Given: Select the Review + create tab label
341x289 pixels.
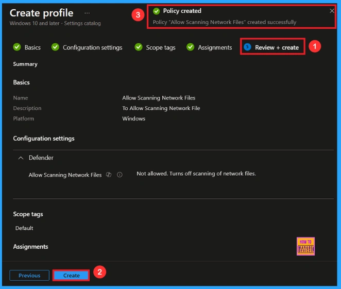Looking at the screenshot, I should (x=277, y=47).
